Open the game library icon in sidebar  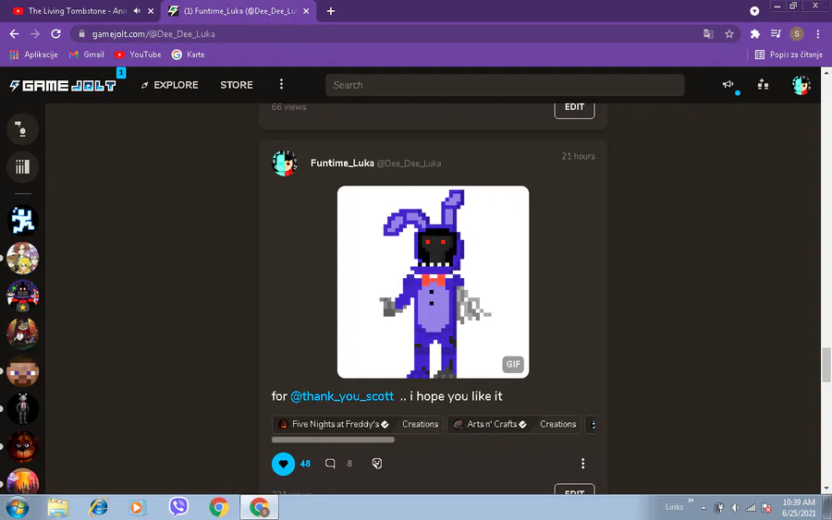tap(22, 167)
